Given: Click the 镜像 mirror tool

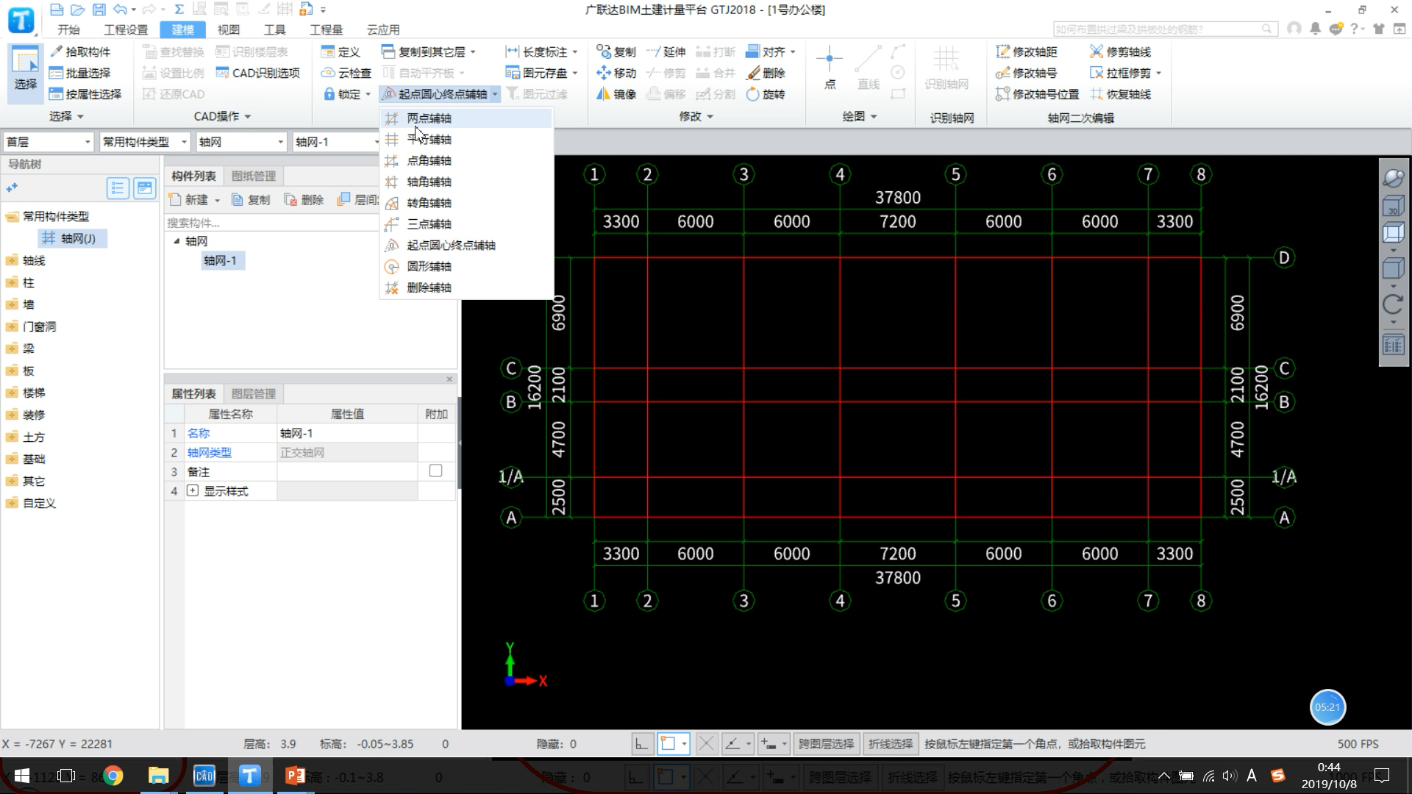Looking at the screenshot, I should click(616, 94).
